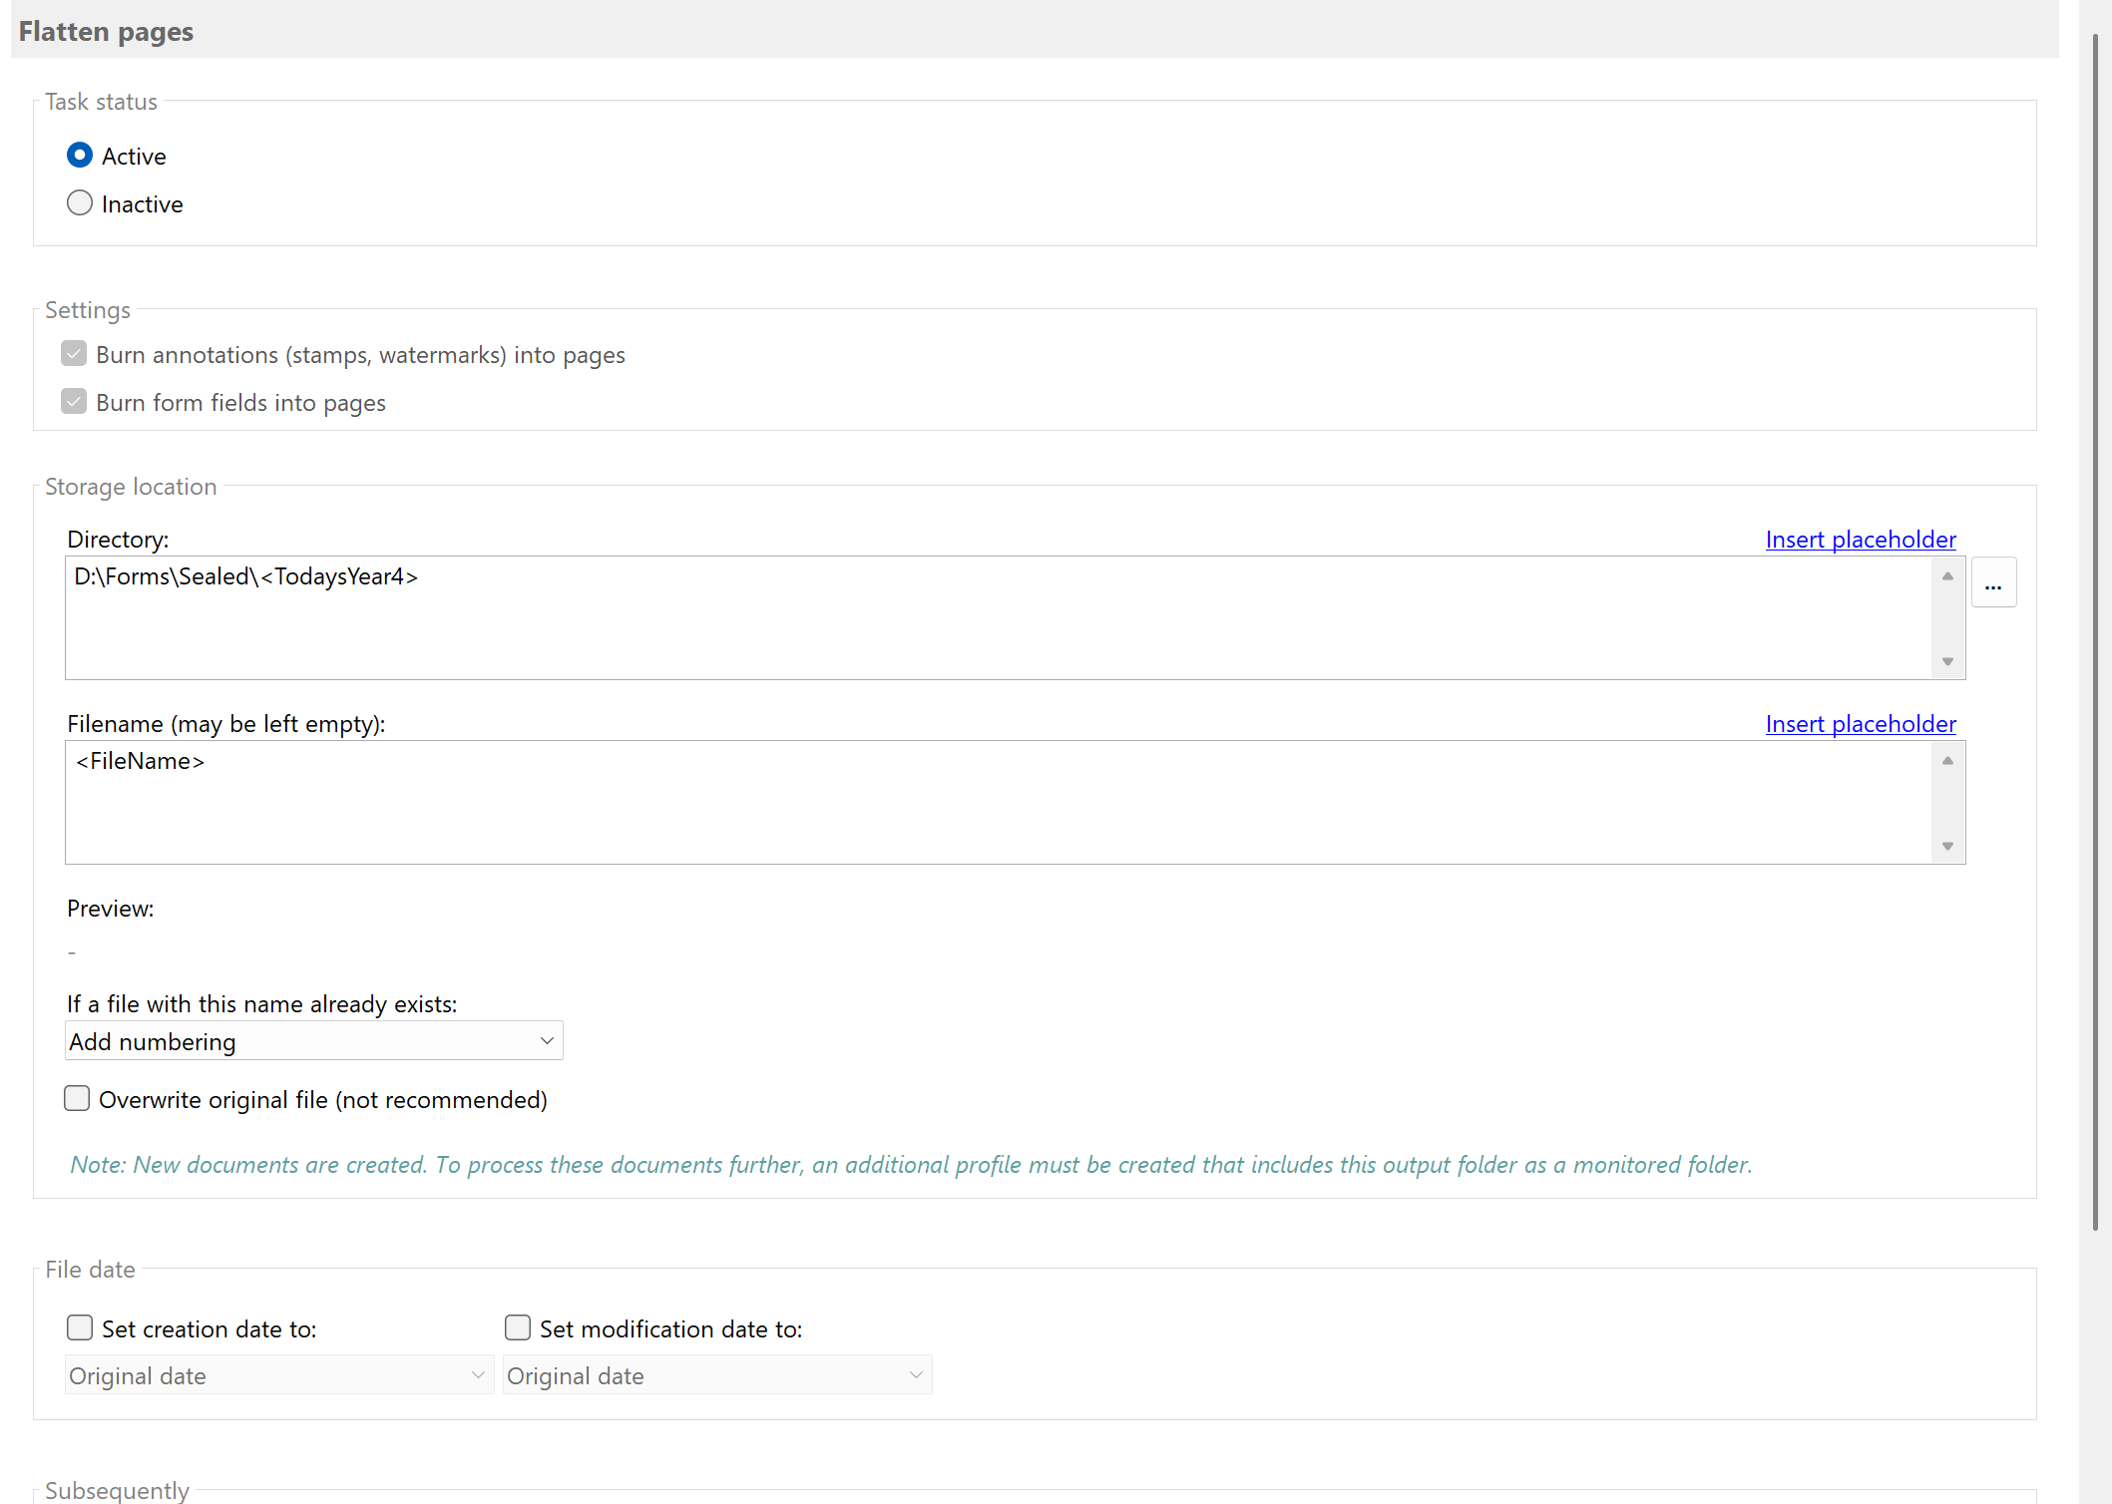Viewport: 2112px width, 1504px height.
Task: Enable Set creation date to option
Action: point(80,1327)
